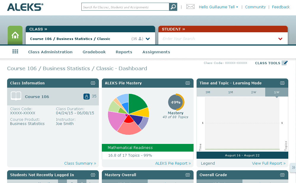Expand the class selector blue chevron
This screenshot has width=296, height=183.
pyautogui.click(x=148, y=39)
